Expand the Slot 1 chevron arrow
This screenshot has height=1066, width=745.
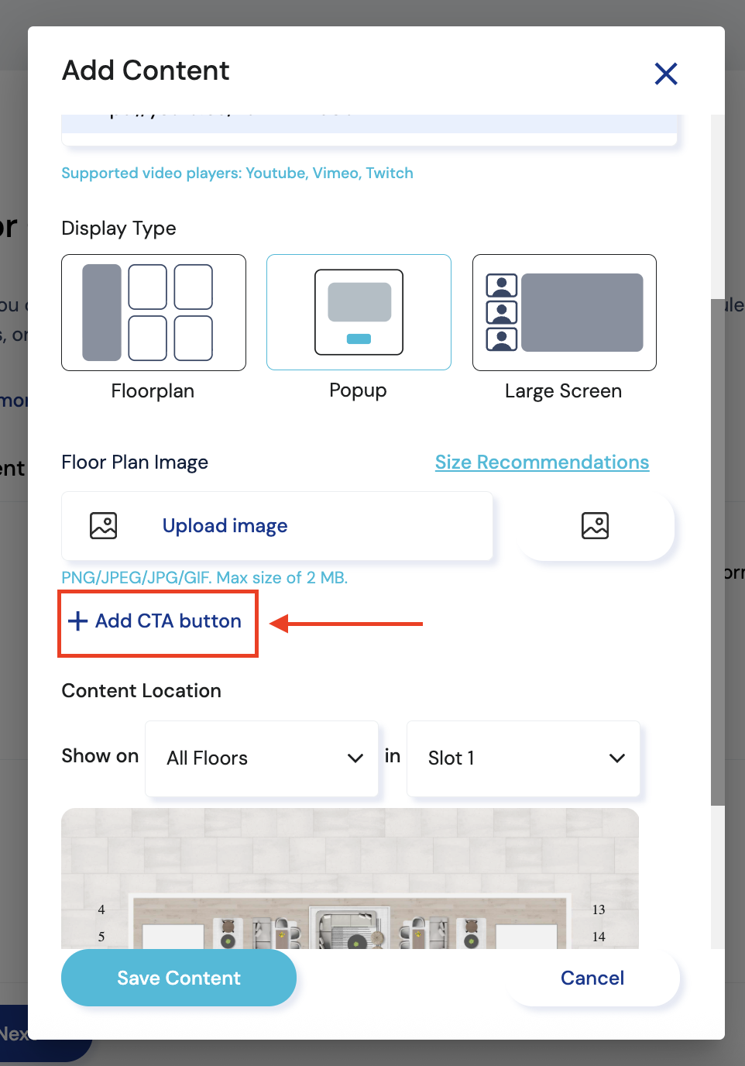pyautogui.click(x=616, y=758)
